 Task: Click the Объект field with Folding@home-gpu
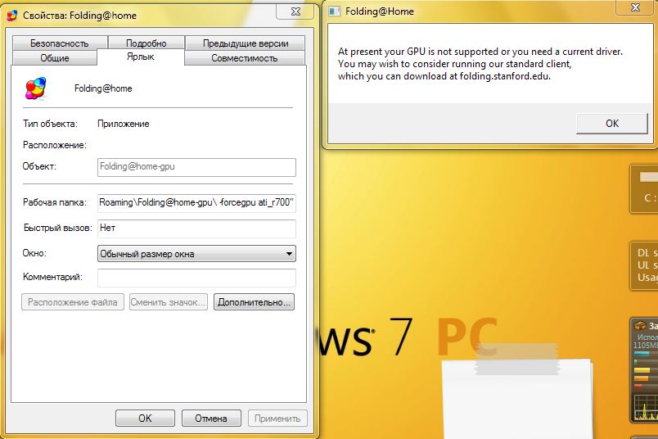point(196,167)
